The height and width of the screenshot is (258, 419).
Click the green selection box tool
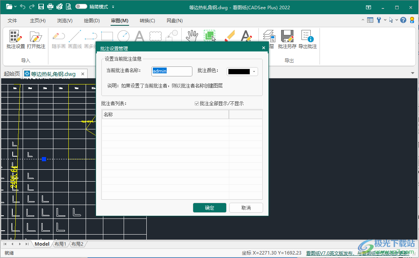pos(210,36)
